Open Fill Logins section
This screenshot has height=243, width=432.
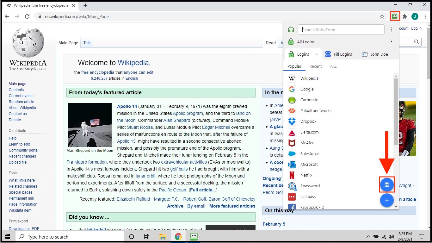pyautogui.click(x=339, y=54)
